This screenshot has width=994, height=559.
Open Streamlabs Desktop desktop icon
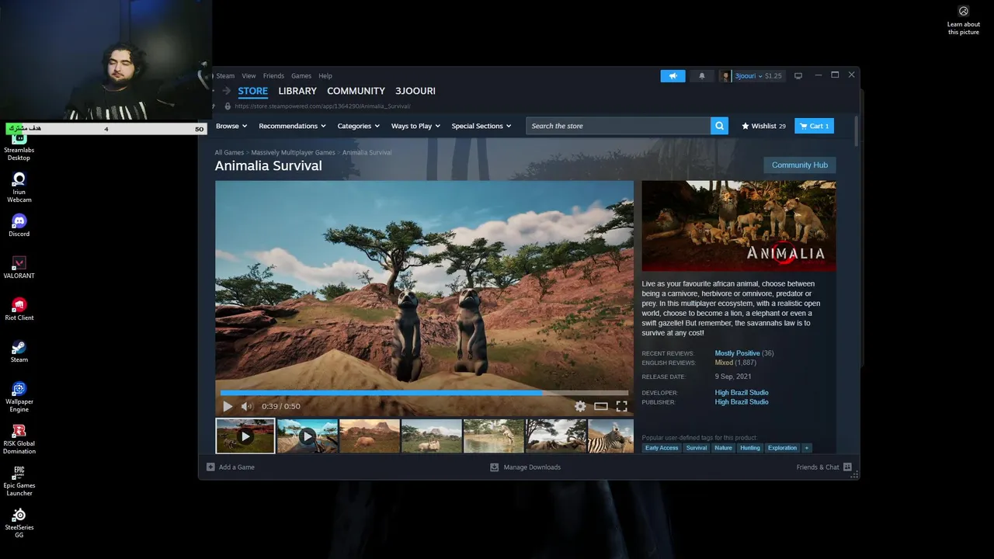pos(19,145)
